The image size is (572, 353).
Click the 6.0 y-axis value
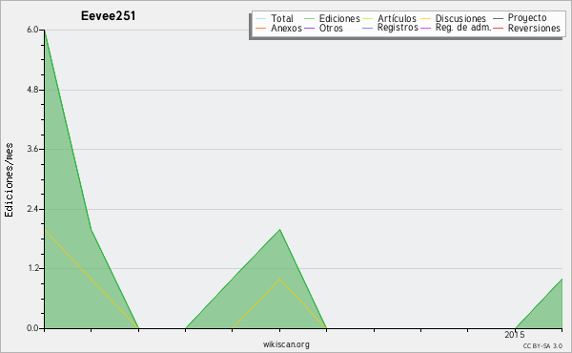click(32, 30)
